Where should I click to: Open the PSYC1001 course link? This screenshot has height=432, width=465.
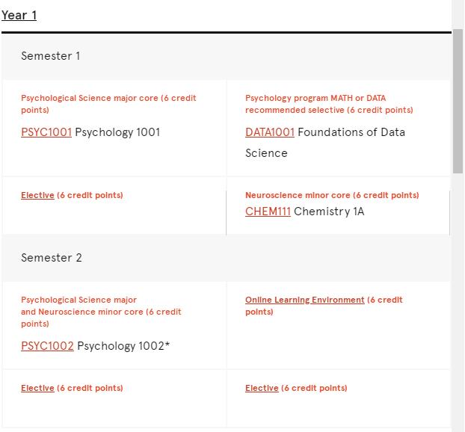tap(46, 132)
